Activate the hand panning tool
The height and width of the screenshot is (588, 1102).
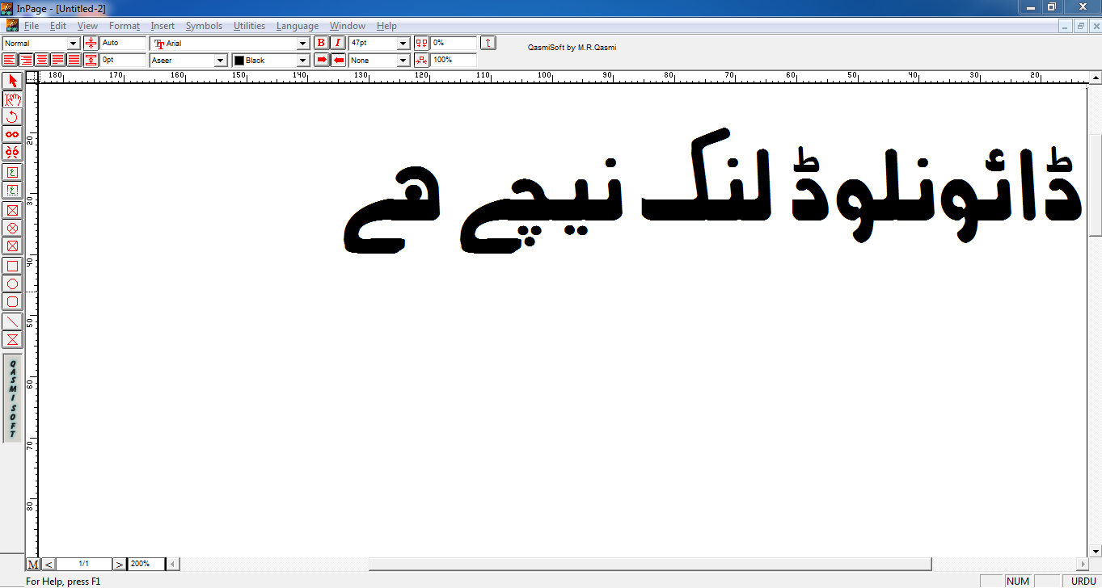(12, 99)
